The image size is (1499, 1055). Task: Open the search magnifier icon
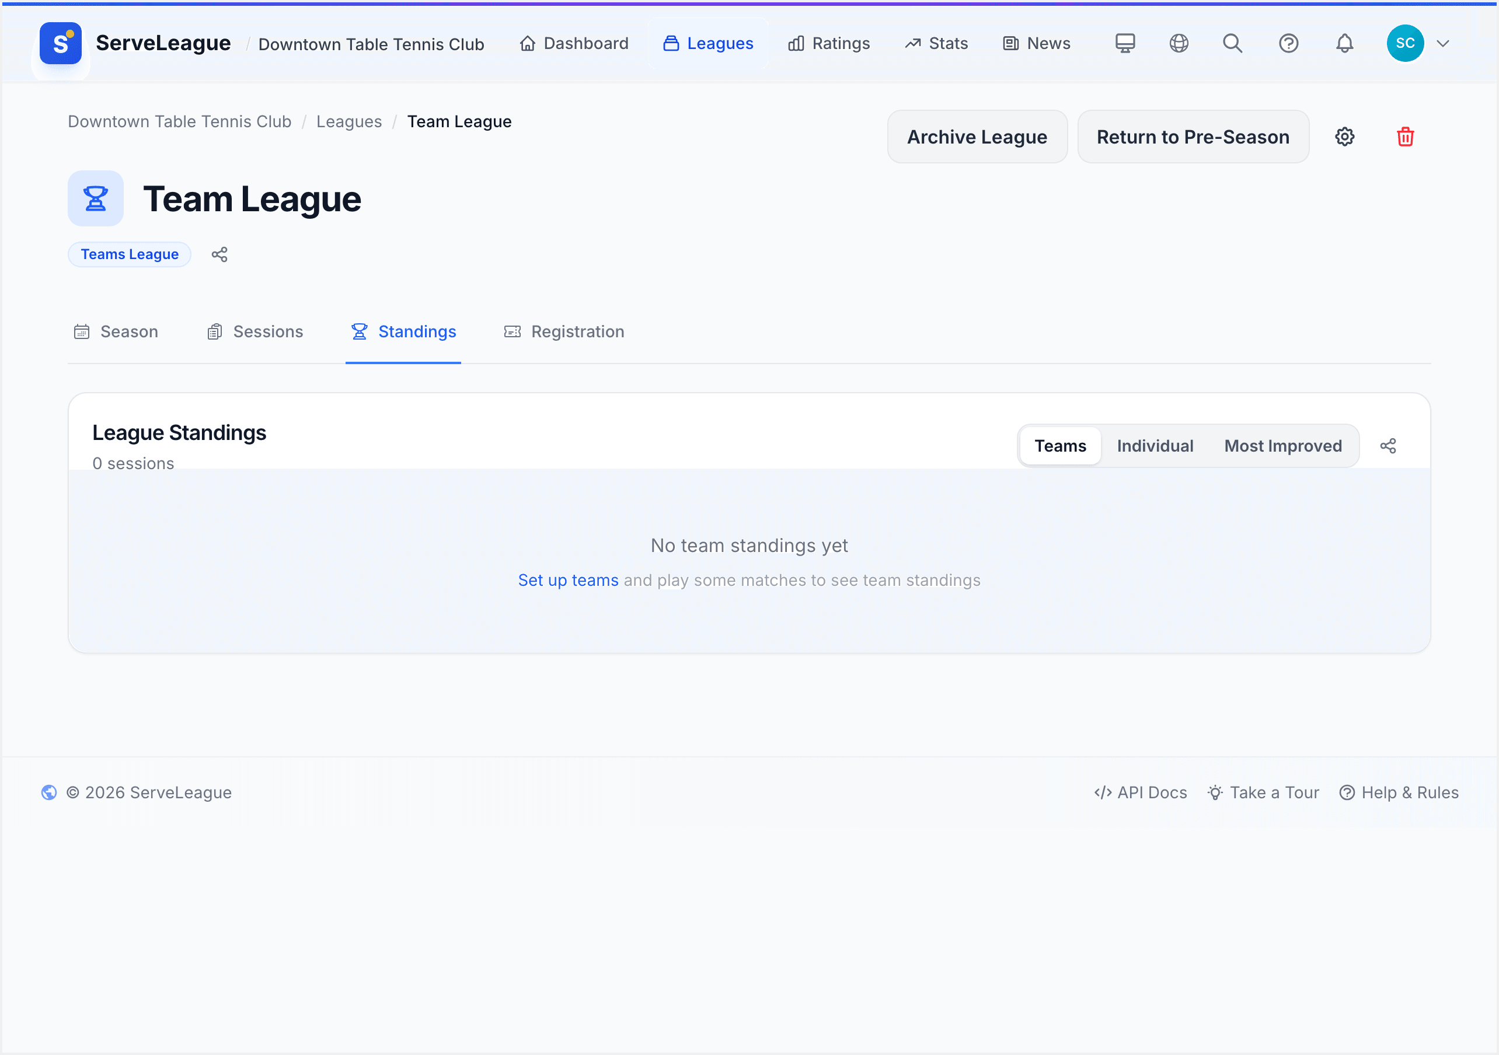click(x=1233, y=43)
